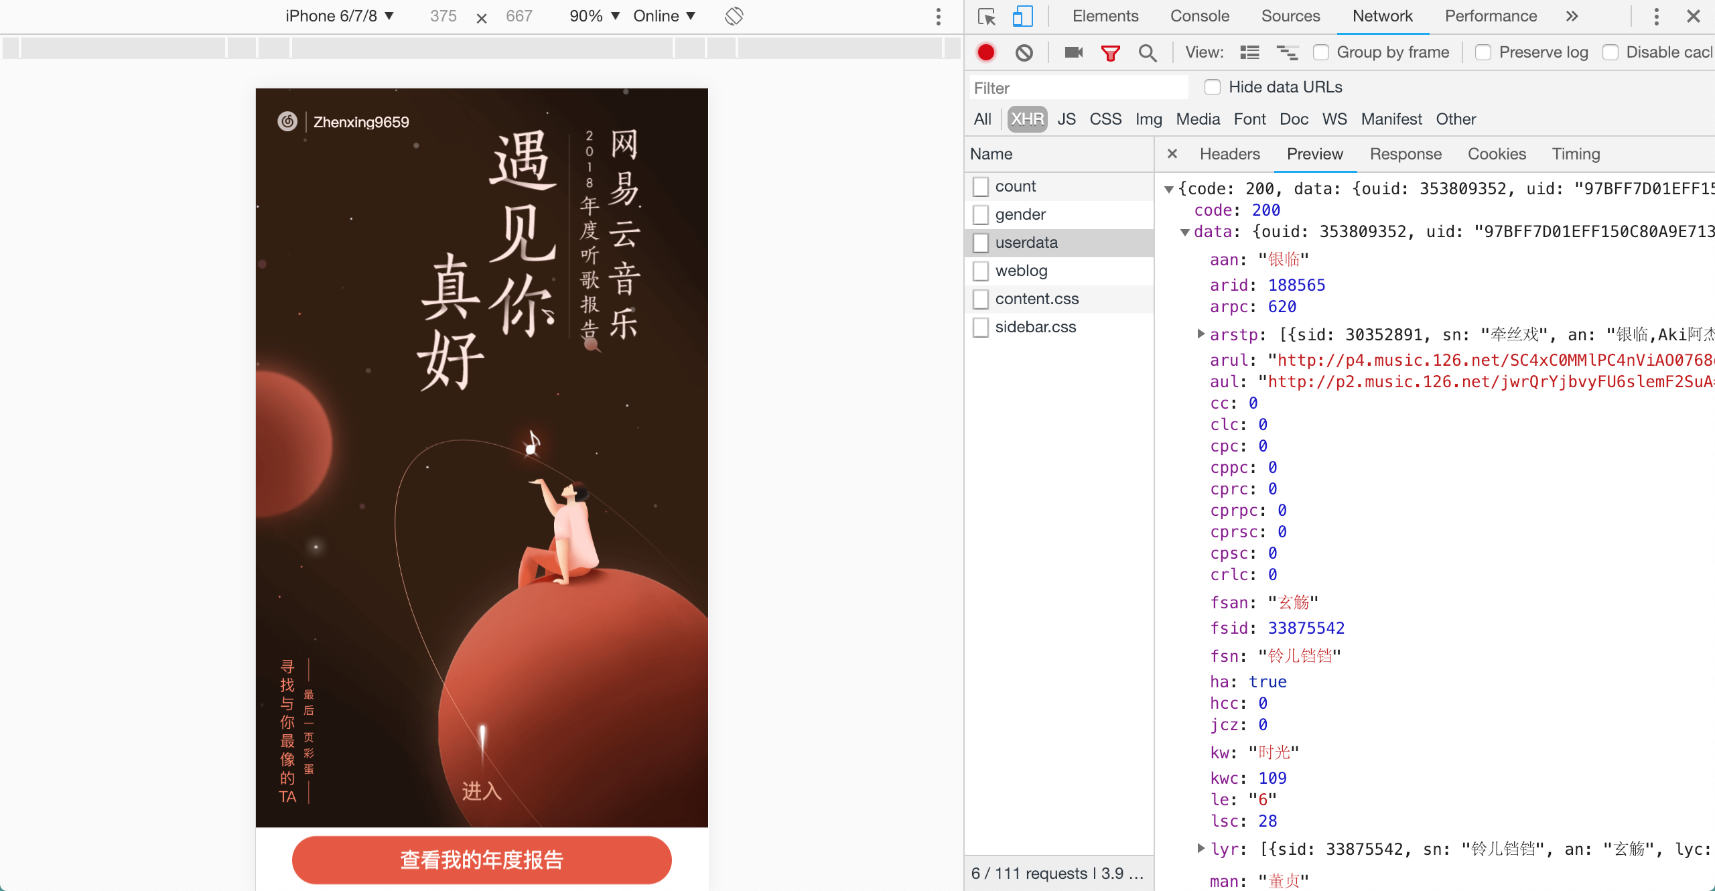Screen dimensions: 1715x891
Task: Open the 90% zoom dropdown
Action: (594, 16)
